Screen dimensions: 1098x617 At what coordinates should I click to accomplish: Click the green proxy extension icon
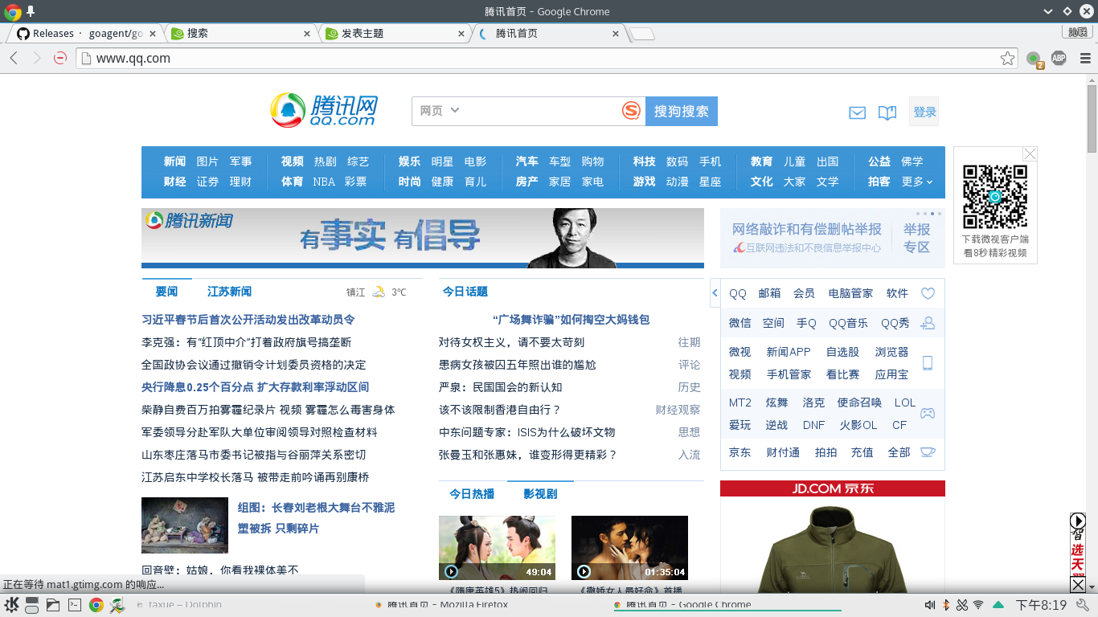coord(1034,59)
